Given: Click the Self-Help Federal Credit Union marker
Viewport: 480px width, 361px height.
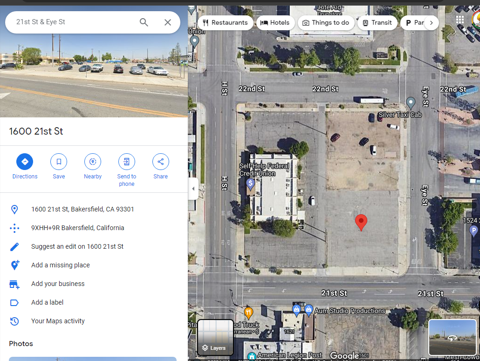Looking at the screenshot, I should pos(250,184).
